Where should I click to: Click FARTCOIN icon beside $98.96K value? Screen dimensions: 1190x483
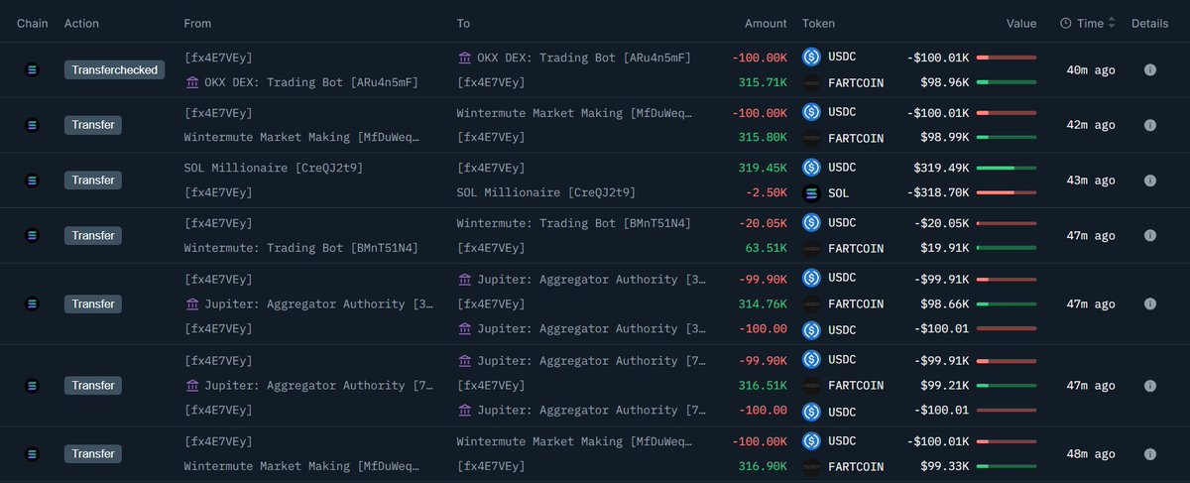pos(811,82)
